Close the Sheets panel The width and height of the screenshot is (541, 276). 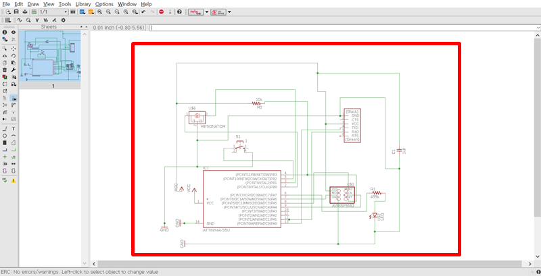(86, 27)
